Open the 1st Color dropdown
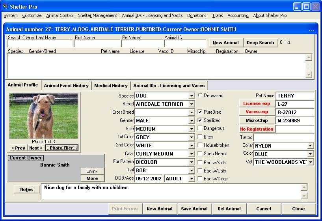Image resolution: width=322 pixels, height=221 pixels. tap(192, 137)
